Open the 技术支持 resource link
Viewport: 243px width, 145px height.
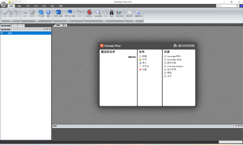point(172,69)
